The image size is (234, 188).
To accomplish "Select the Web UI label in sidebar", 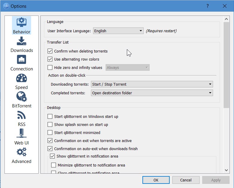I will coord(22,143).
